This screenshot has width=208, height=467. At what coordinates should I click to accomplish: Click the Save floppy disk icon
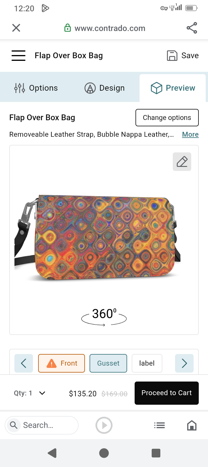click(172, 56)
